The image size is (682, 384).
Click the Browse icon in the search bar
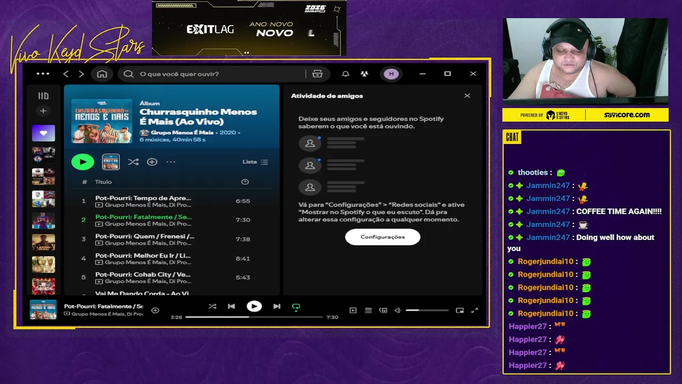click(318, 74)
